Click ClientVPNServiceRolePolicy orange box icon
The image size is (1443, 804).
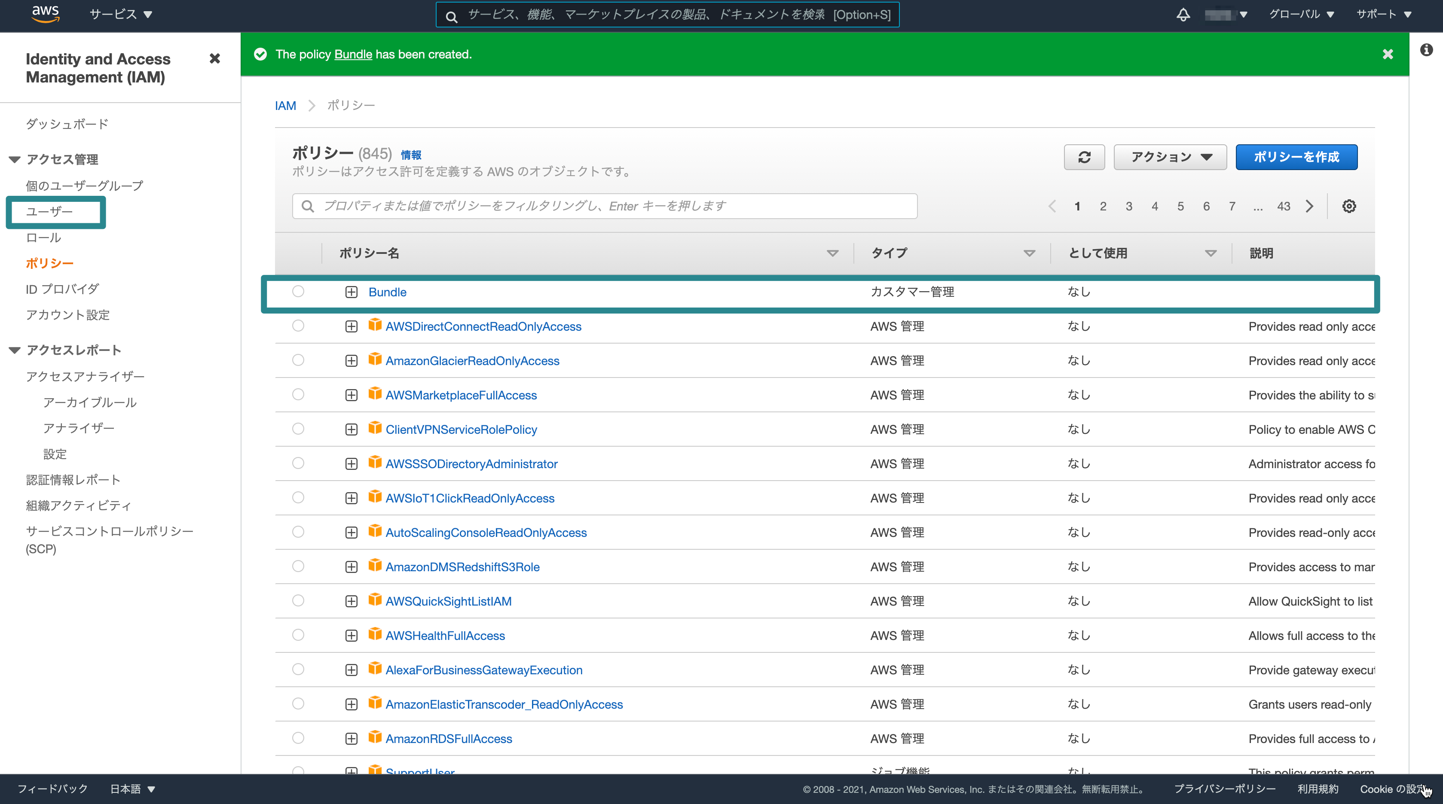click(375, 428)
